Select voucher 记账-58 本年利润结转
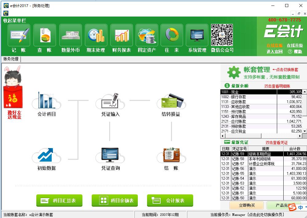307x218 pixels. [264, 159]
